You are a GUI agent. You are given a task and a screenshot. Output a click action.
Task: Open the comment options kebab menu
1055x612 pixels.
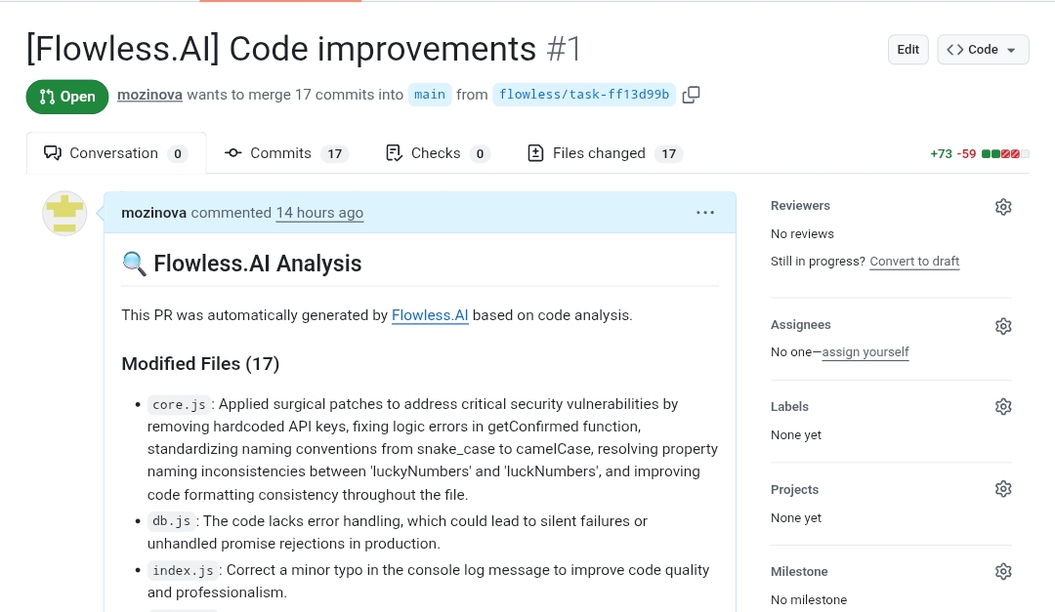point(705,212)
